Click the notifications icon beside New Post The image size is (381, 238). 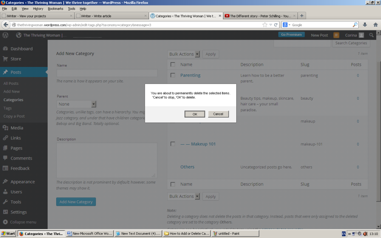(336, 35)
